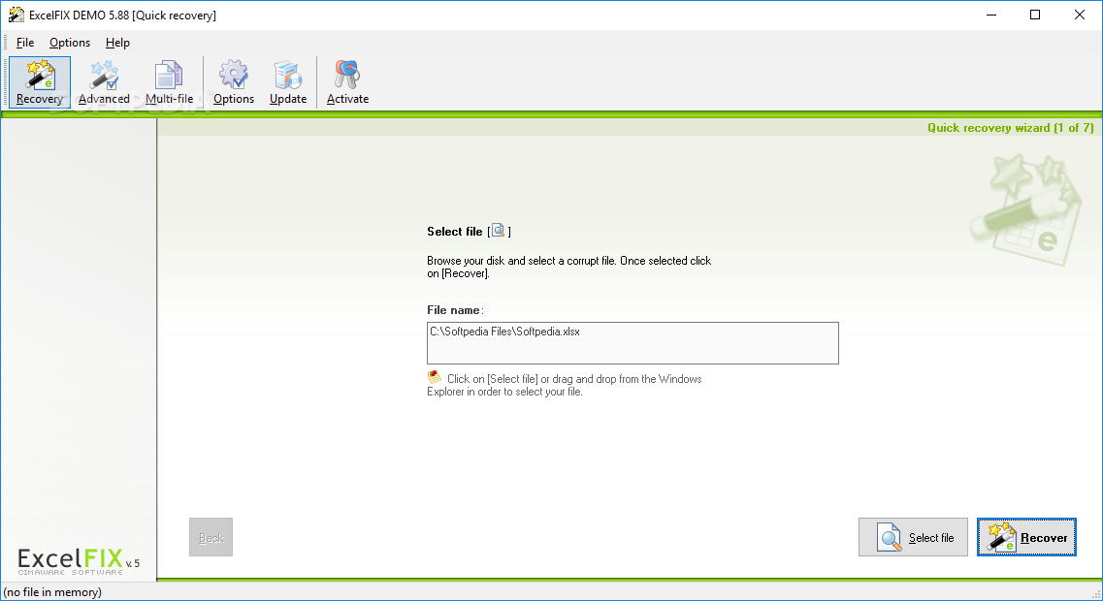The height and width of the screenshot is (601, 1103).
Task: Click the 'Quick recovery wizard (1 of 7)' text
Action: [1010, 127]
